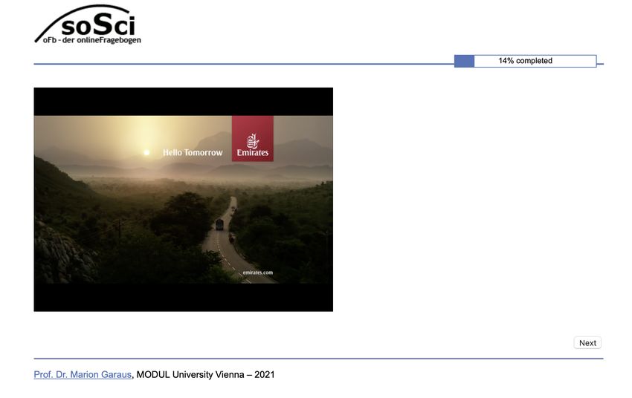Click the 14% completed progress bar
The width and height of the screenshot is (632, 398).
coord(525,61)
